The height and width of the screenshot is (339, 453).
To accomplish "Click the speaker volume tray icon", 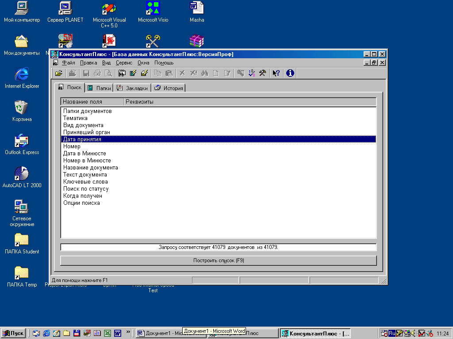I will [x=414, y=333].
